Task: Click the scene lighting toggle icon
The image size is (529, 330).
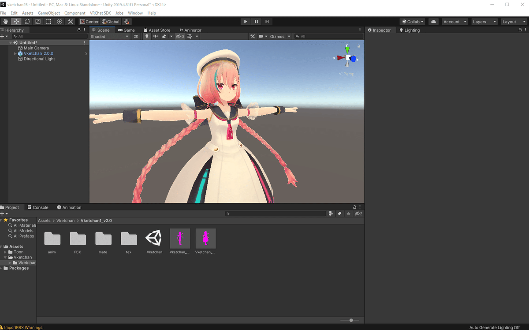Action: pyautogui.click(x=146, y=36)
